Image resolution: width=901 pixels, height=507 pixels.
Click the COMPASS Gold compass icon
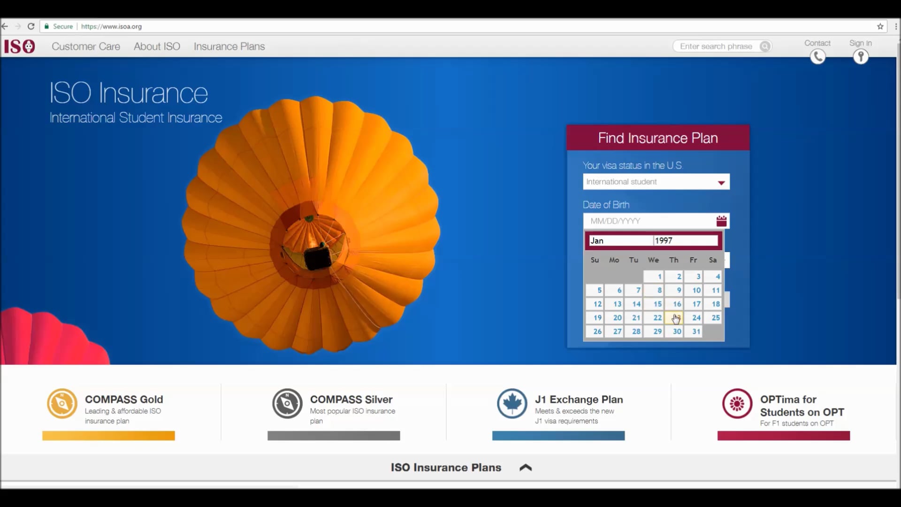(x=62, y=403)
